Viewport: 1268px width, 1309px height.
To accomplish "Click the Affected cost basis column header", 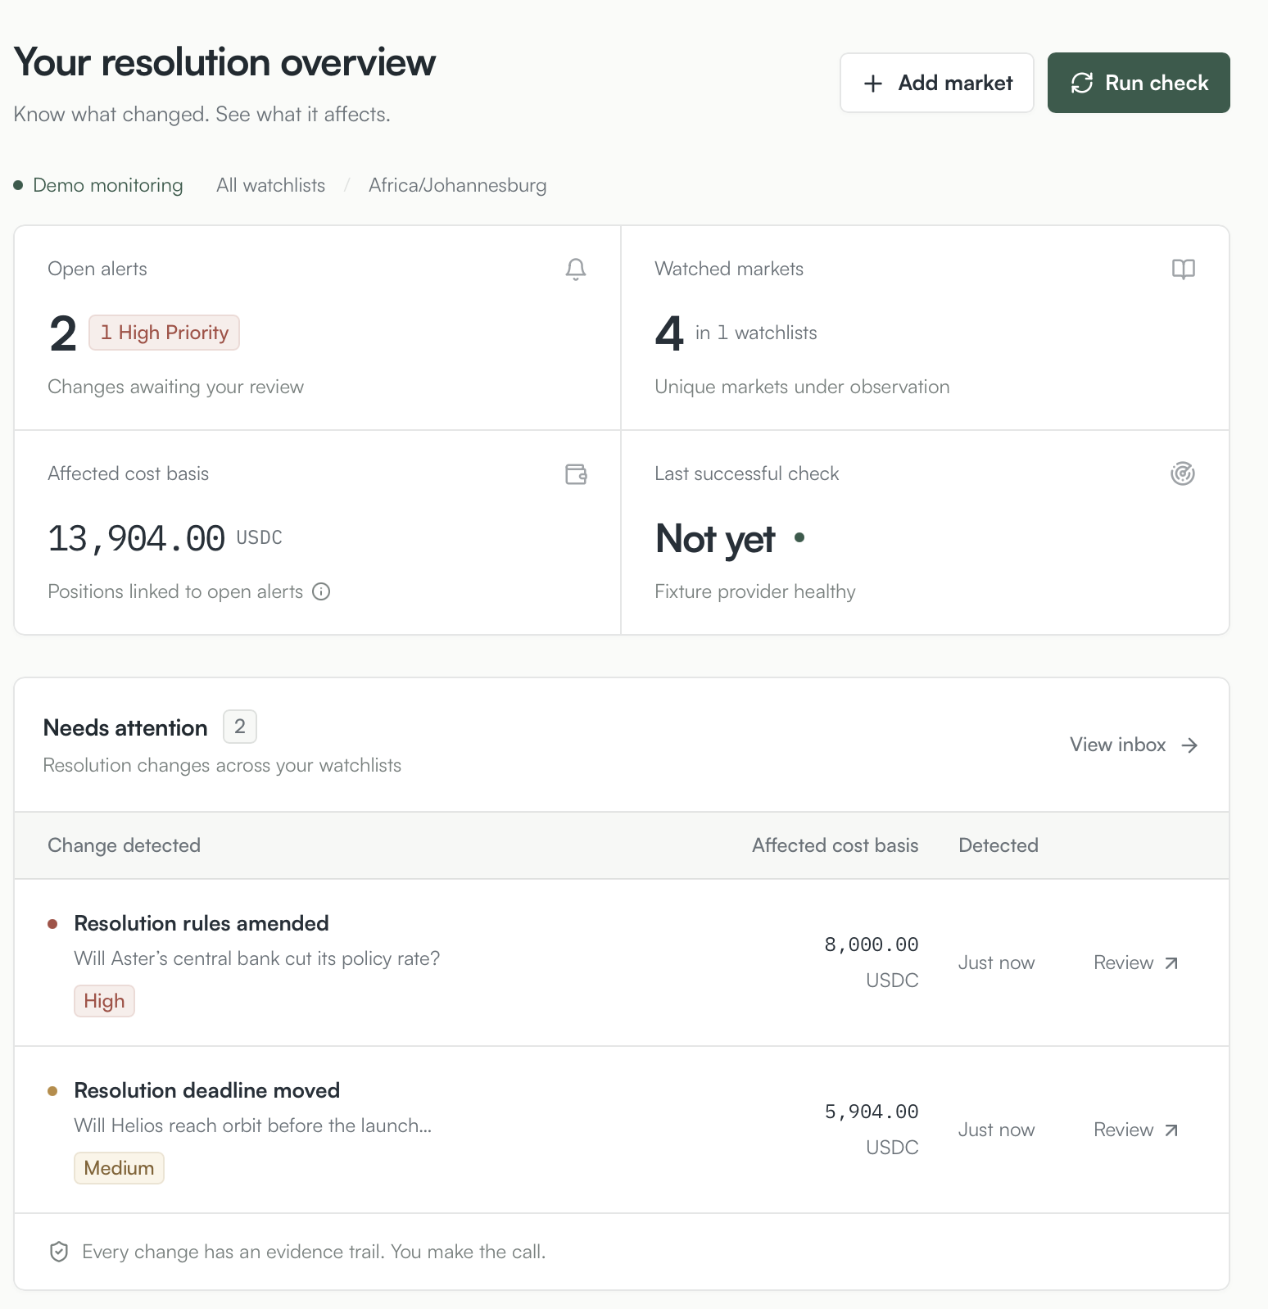I will 836,845.
